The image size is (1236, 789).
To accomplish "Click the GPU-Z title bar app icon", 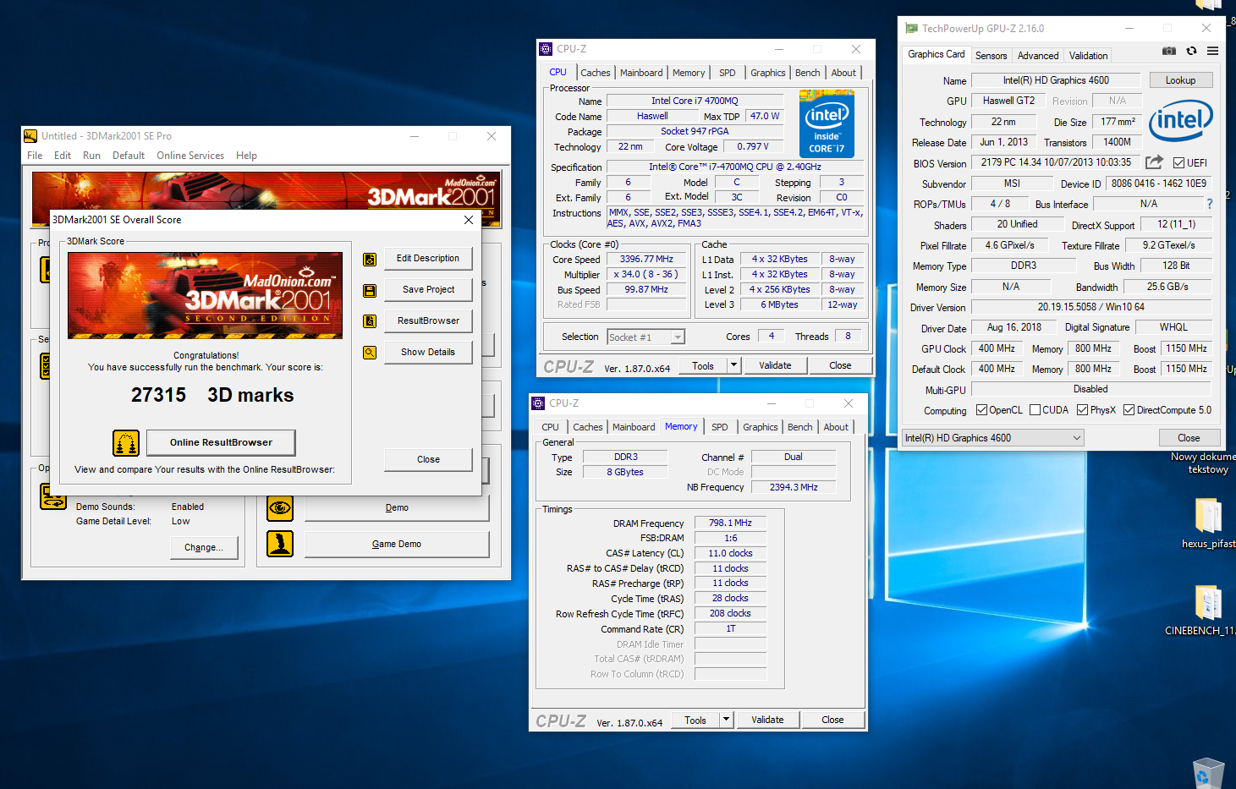I will pos(911,28).
